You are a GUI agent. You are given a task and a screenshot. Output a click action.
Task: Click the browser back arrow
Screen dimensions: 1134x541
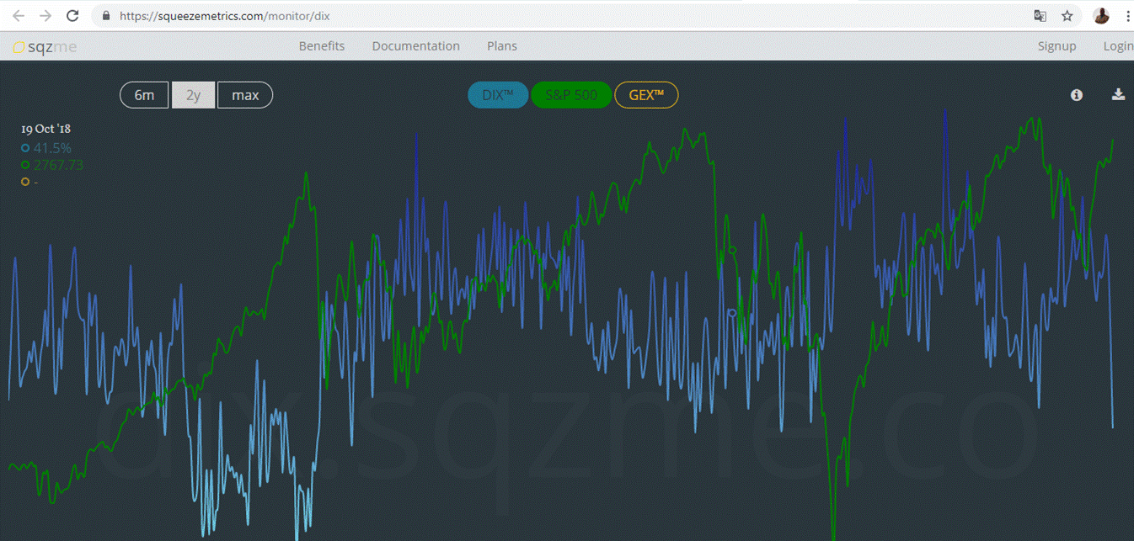coord(19,16)
